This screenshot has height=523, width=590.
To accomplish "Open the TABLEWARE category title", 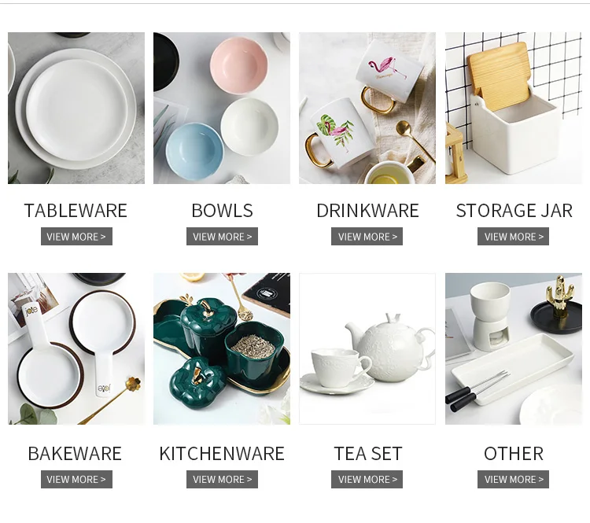I will click(76, 210).
